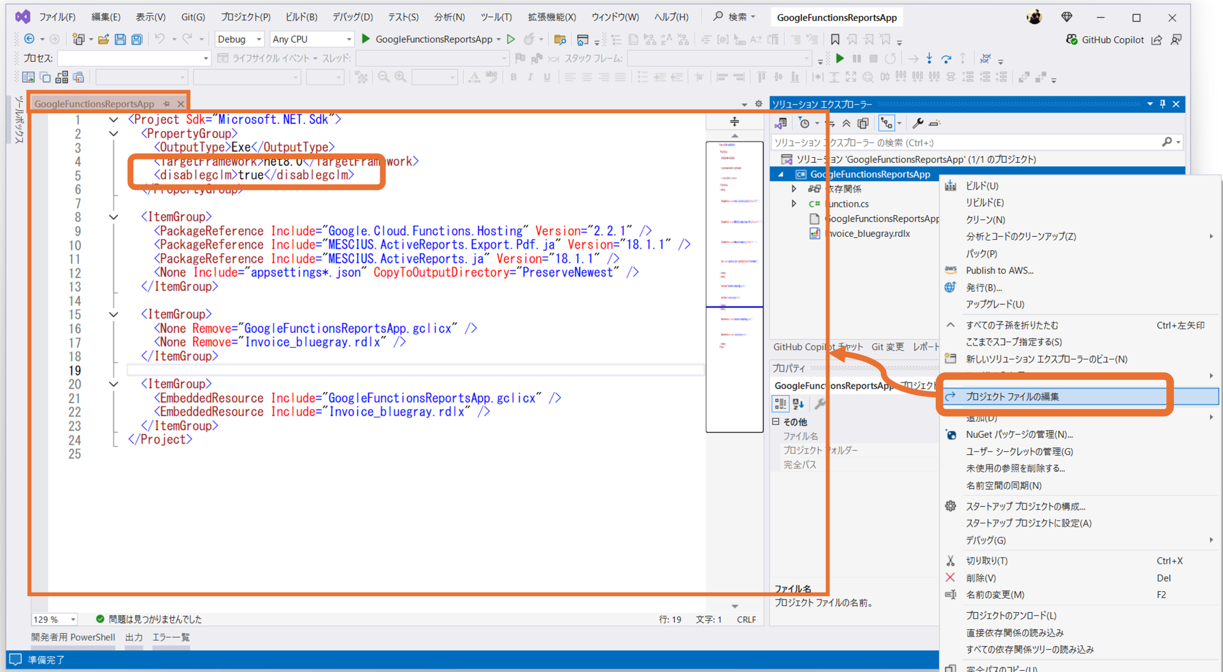Open the process (プロセス) combo box
This screenshot has height=672, width=1223.
pyautogui.click(x=134, y=59)
